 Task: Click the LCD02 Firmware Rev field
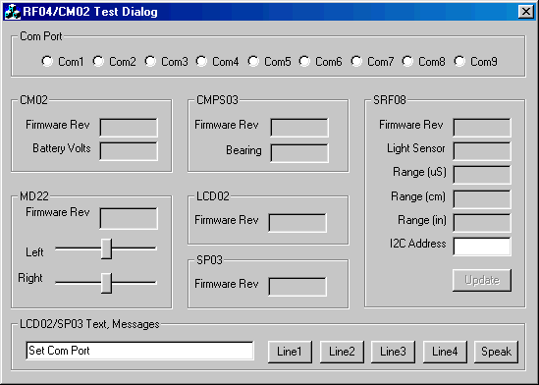pos(297,223)
